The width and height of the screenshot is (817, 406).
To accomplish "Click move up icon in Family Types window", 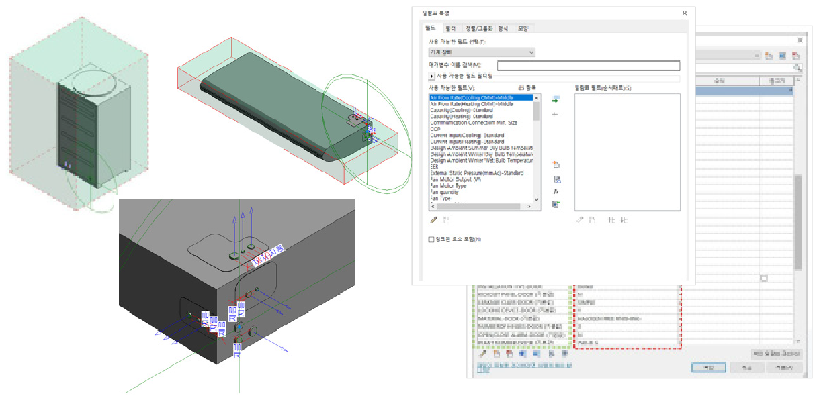I will [523, 354].
